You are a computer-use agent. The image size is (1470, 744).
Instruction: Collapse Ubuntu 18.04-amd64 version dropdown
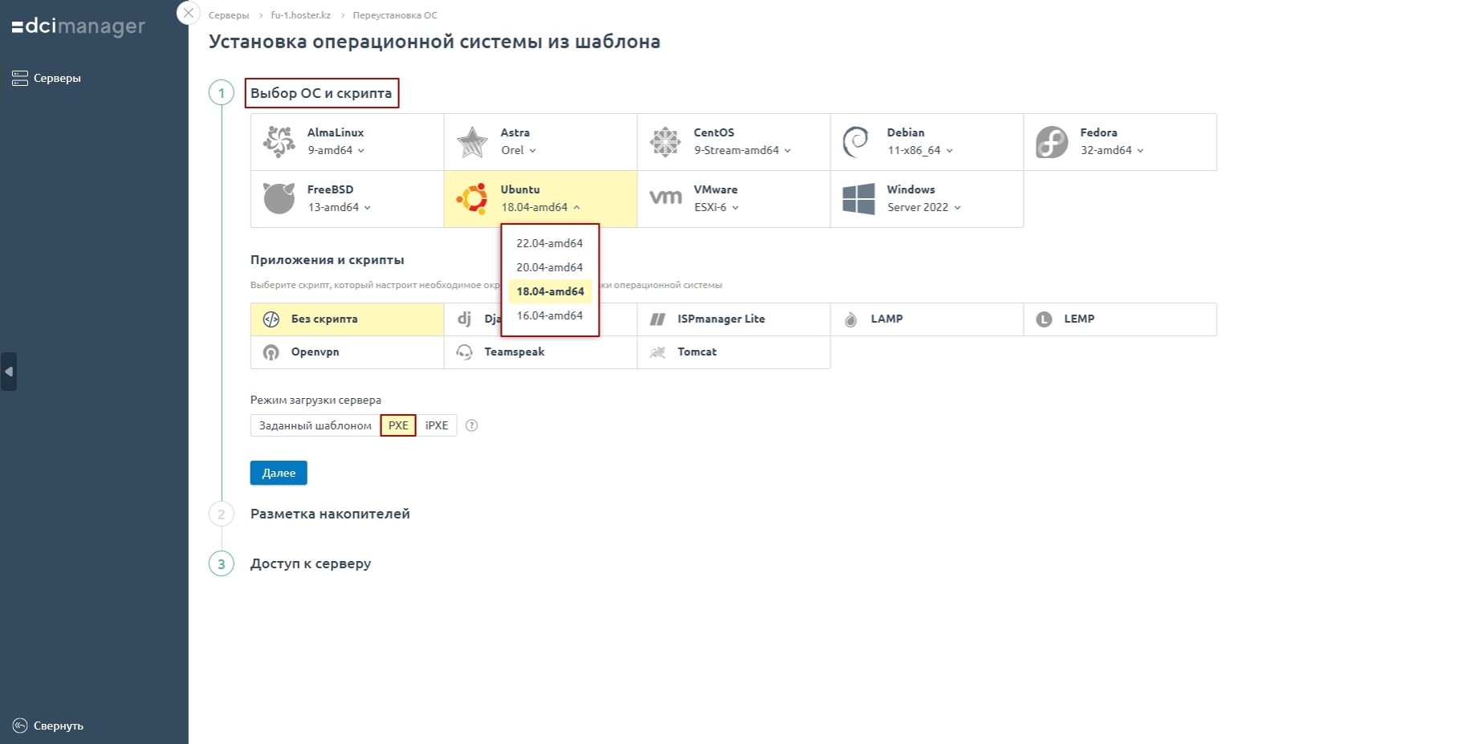(540, 208)
